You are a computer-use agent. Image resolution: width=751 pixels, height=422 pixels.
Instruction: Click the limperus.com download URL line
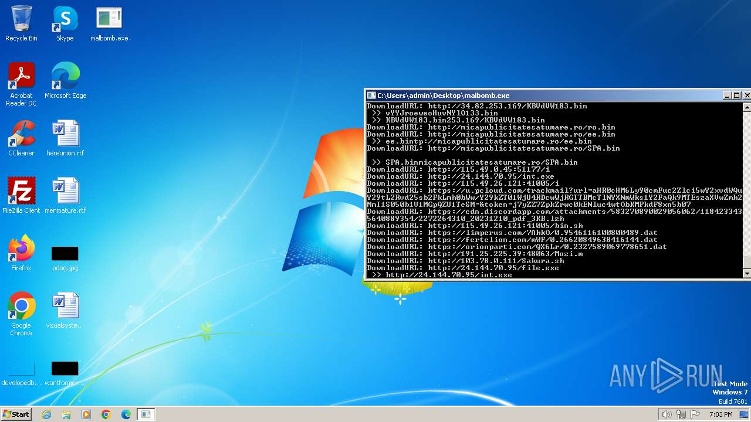tap(513, 233)
